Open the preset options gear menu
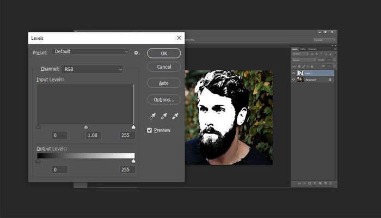381x218 pixels. click(137, 53)
